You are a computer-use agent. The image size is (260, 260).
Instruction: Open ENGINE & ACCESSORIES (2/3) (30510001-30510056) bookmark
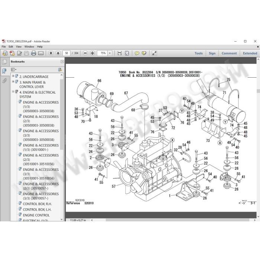(40, 160)
